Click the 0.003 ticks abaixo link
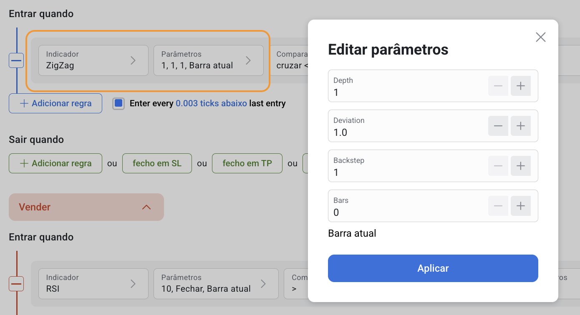 (x=211, y=103)
